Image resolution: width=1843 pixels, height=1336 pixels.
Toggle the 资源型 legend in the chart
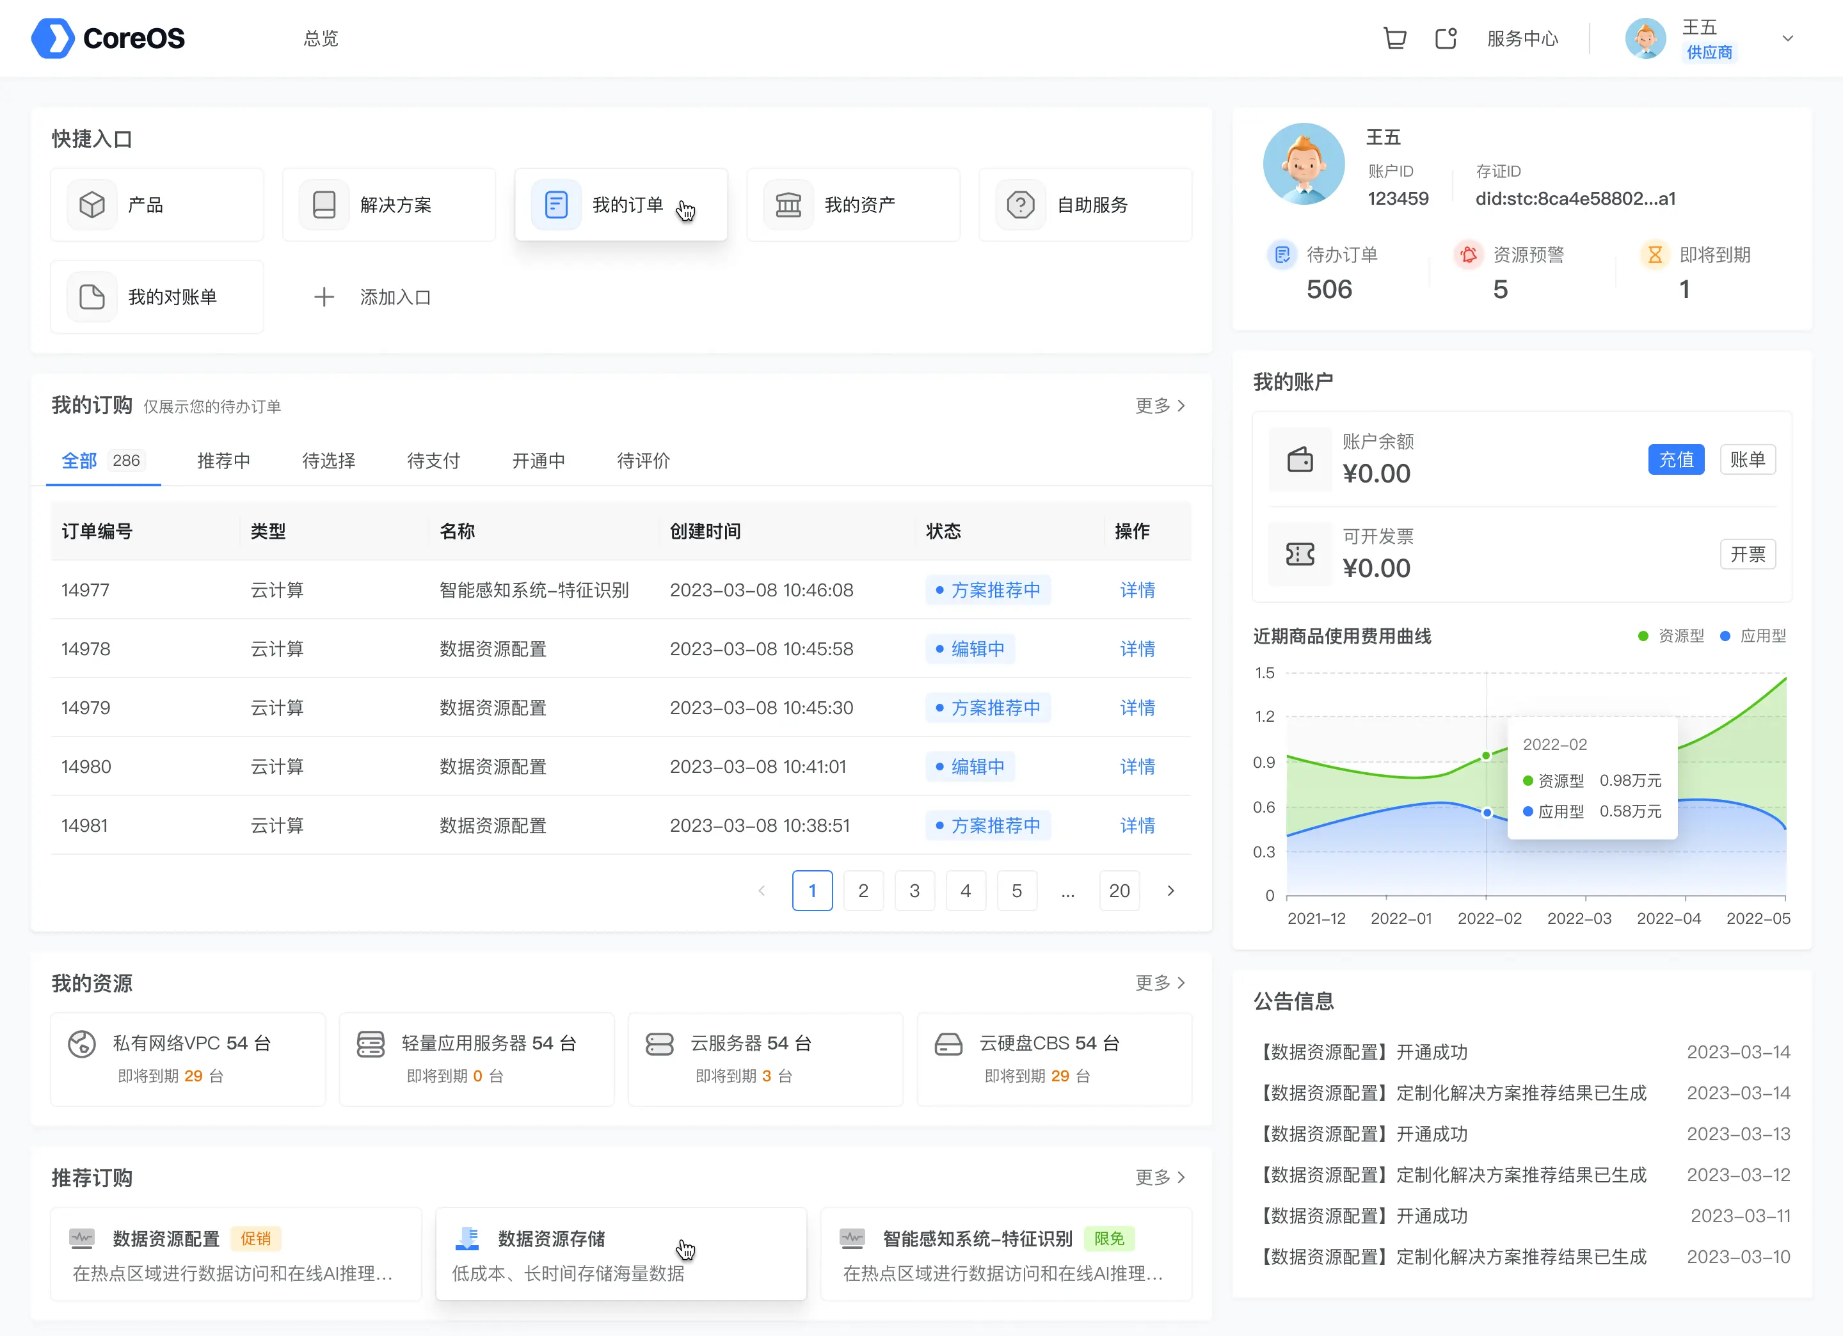pos(1670,635)
